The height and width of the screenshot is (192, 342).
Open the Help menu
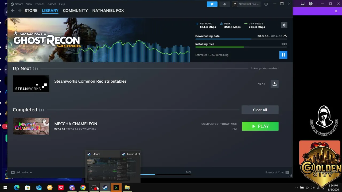[62, 4]
